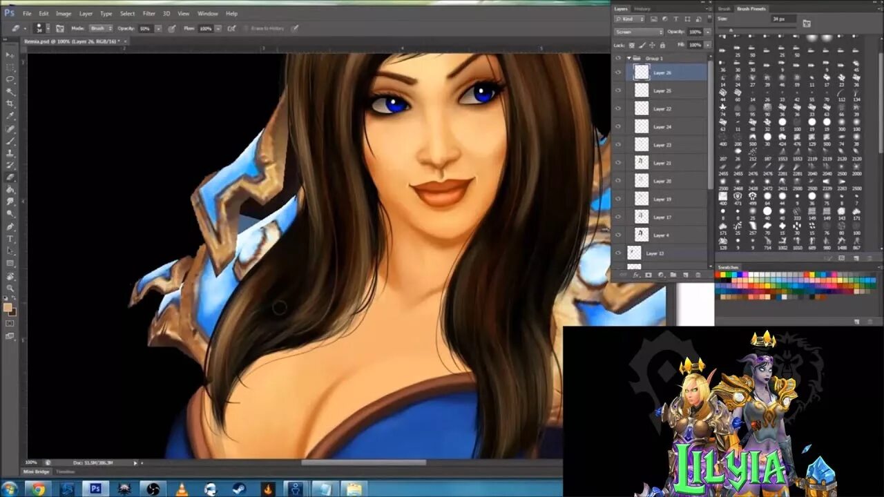884x497 pixels.
Task: Open layer Opacity dropdown arrow
Action: (707, 32)
